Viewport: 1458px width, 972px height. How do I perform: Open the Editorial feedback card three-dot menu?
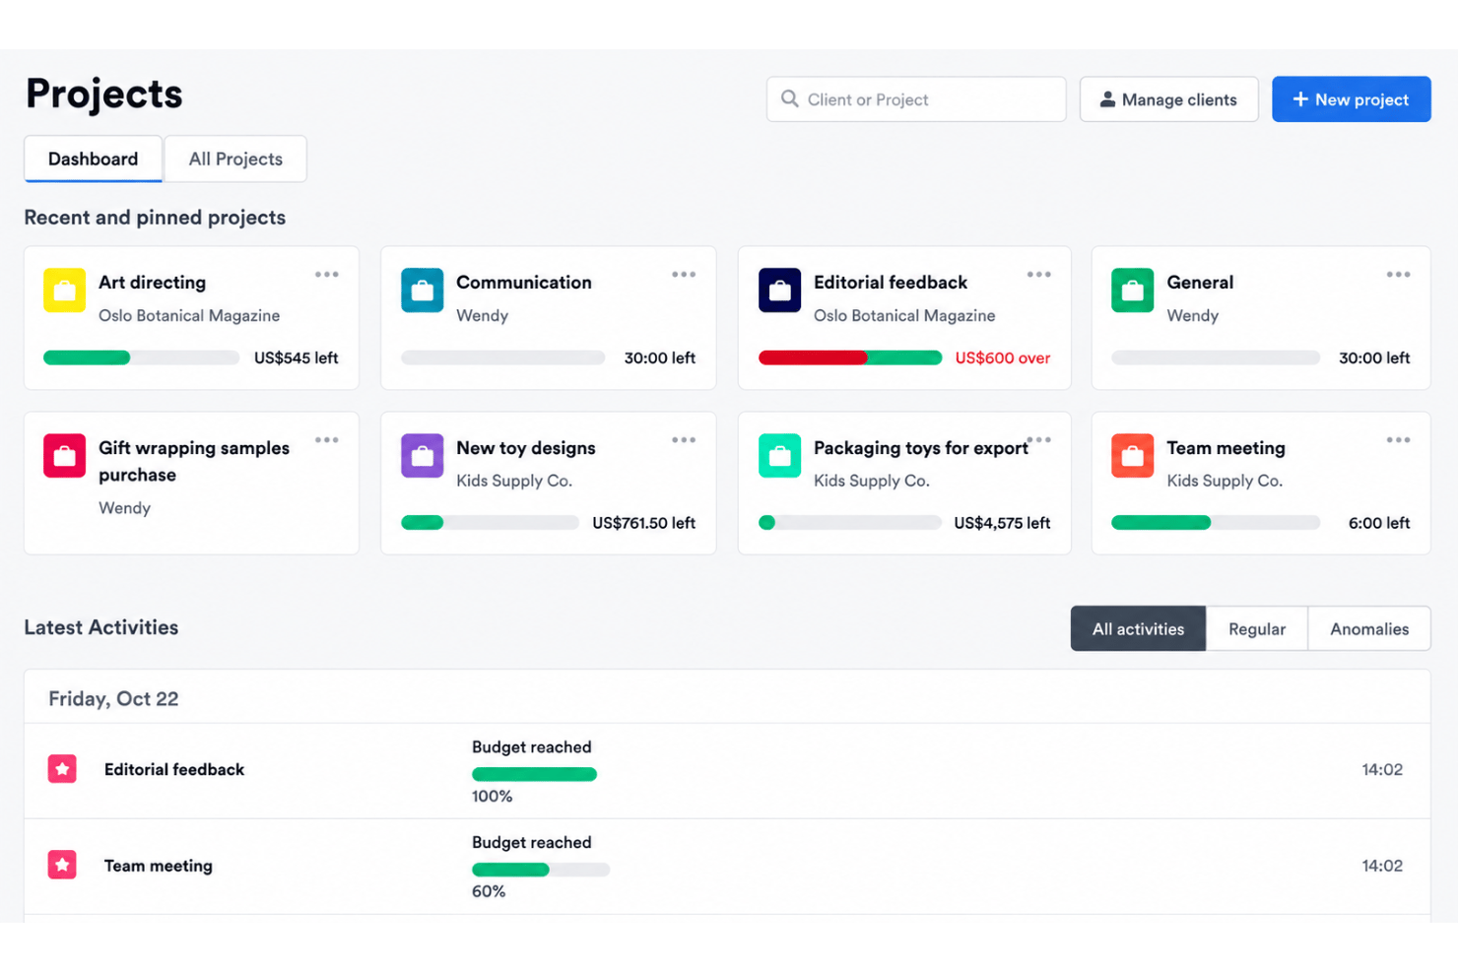pyautogui.click(x=1039, y=275)
